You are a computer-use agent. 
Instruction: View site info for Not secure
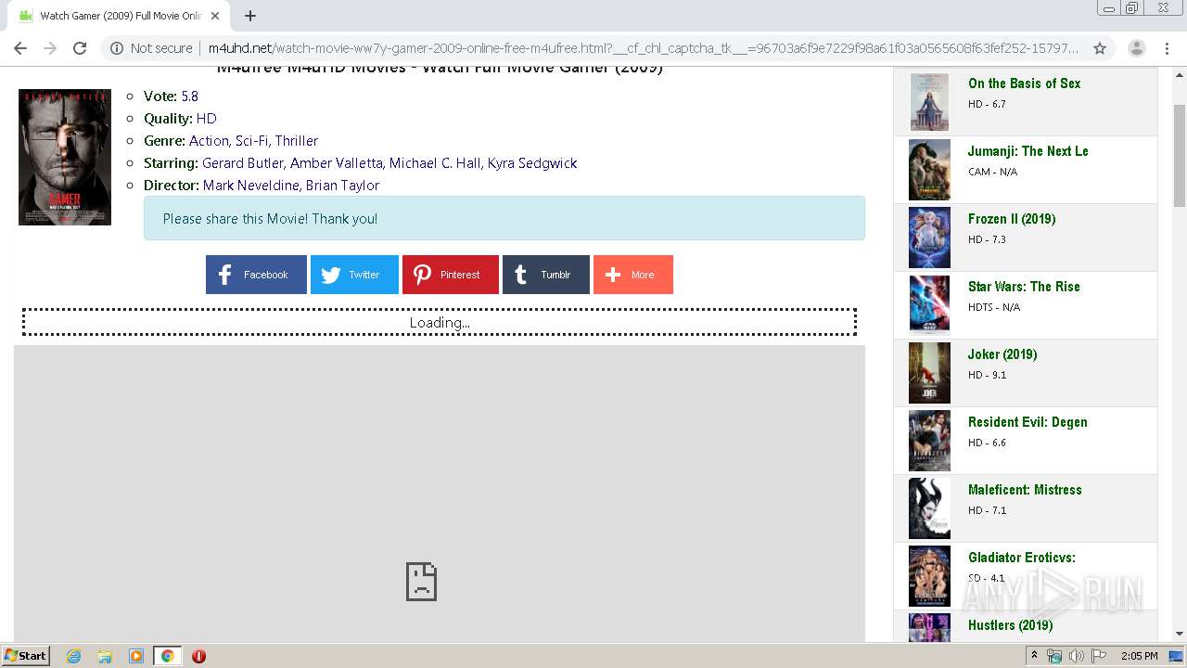click(x=151, y=48)
